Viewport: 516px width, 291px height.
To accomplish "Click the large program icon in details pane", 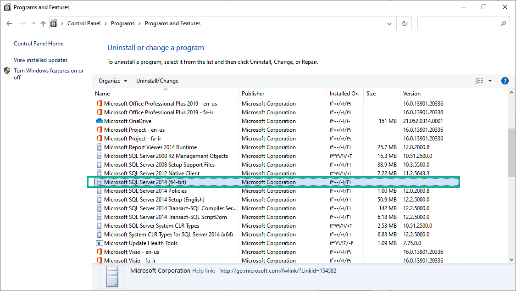I will tap(112, 276).
